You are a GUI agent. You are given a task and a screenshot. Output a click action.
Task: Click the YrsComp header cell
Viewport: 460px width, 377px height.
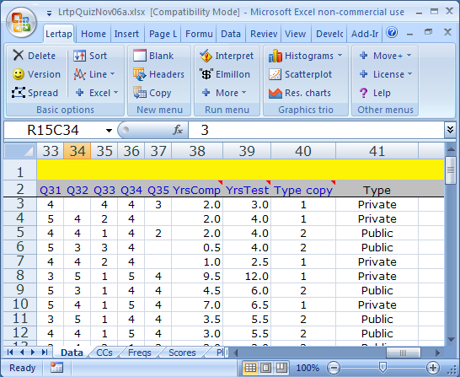197,190
